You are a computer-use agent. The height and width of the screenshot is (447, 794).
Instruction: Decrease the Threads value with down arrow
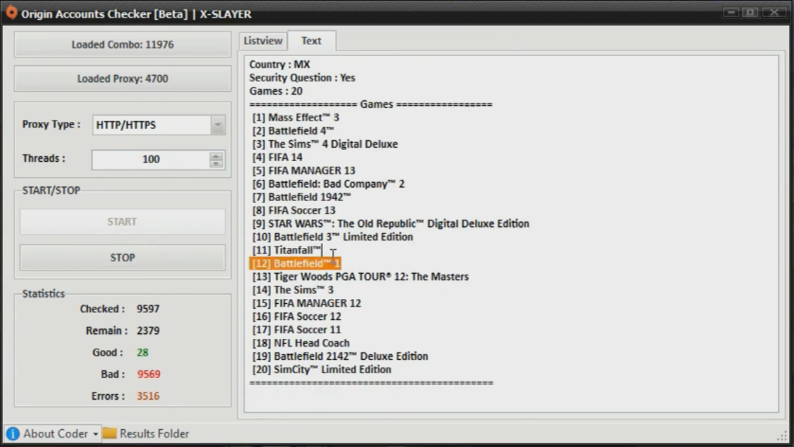tap(217, 164)
